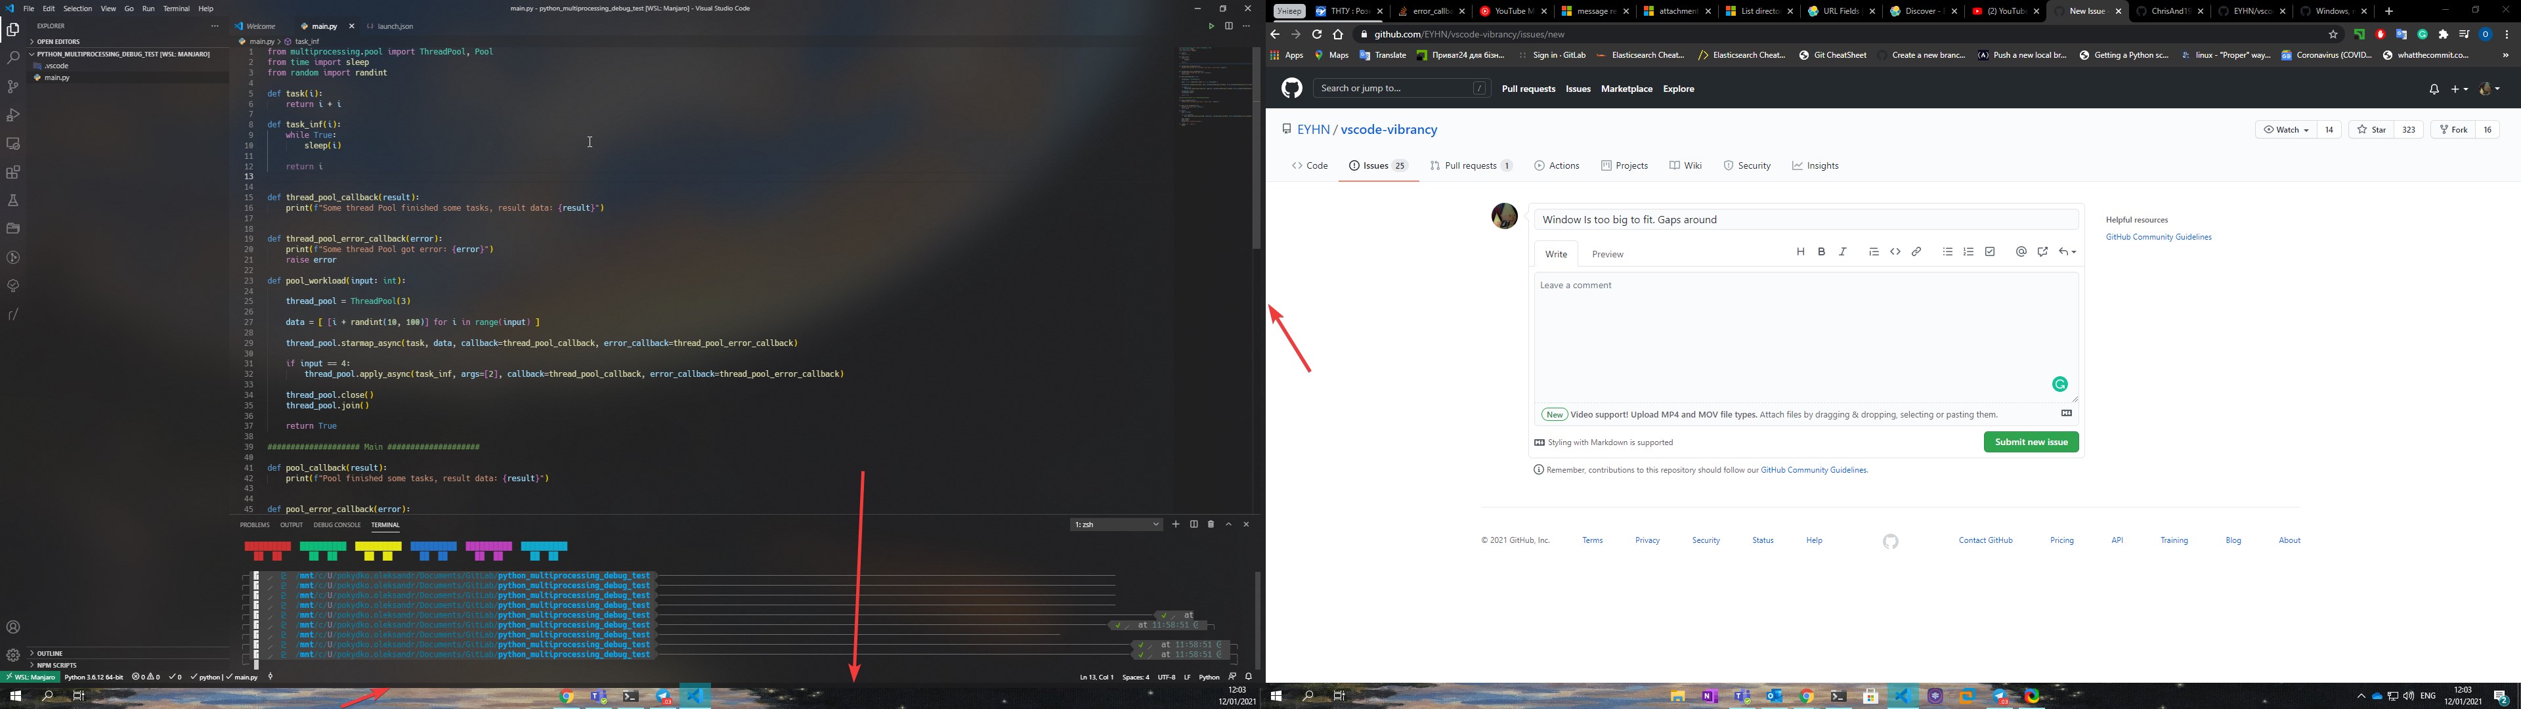Screen dimensions: 2521x709
Task: Insert a task list in the comment editor
Action: pyautogui.click(x=1990, y=251)
